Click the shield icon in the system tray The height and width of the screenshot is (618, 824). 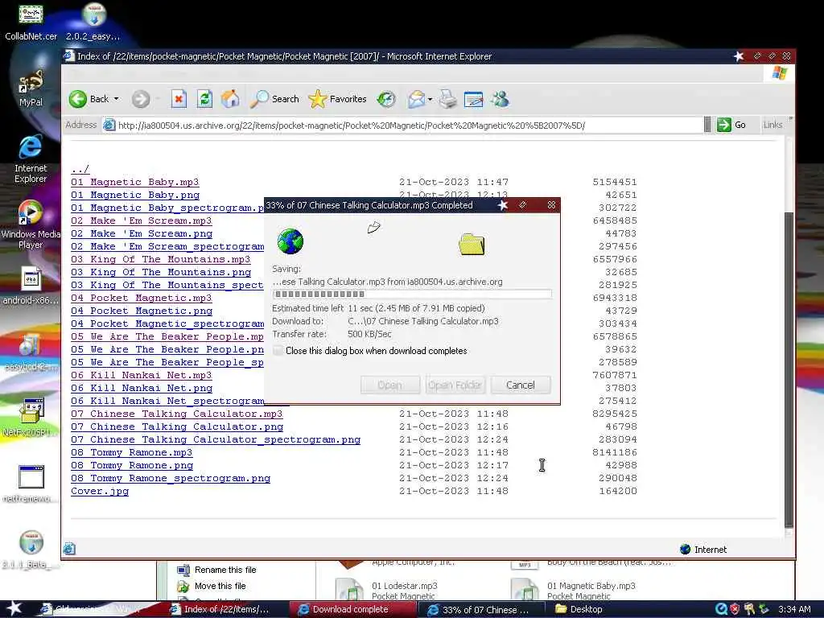tap(735, 609)
